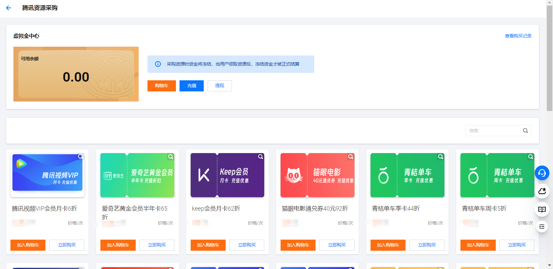The width and height of the screenshot is (553, 269).
Task: Focus the 搜索 search input field
Action: click(x=498, y=131)
